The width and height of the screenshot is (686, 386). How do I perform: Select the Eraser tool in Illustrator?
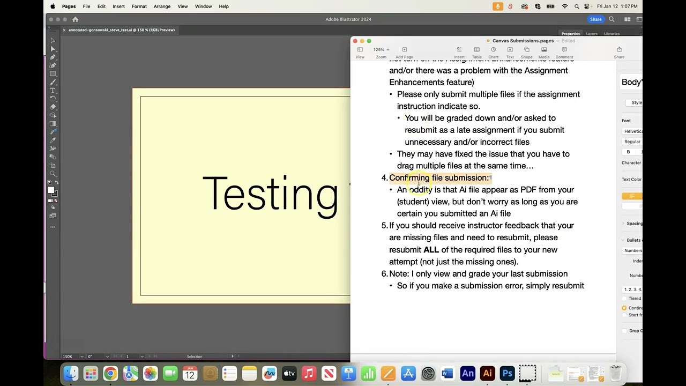pyautogui.click(x=53, y=107)
